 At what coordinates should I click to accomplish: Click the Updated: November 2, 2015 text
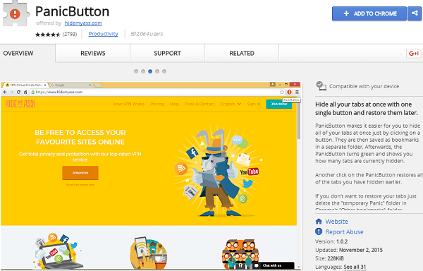click(349, 250)
